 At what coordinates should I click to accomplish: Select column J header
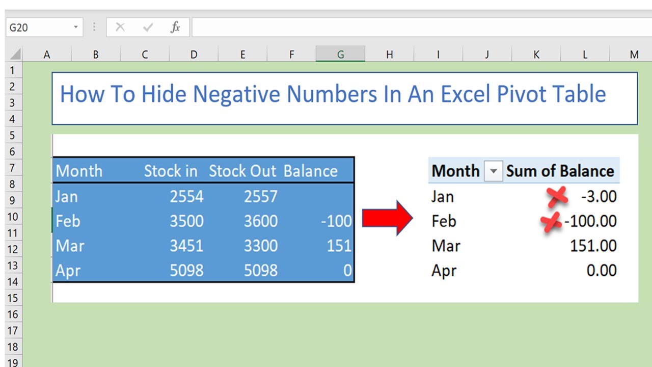487,54
